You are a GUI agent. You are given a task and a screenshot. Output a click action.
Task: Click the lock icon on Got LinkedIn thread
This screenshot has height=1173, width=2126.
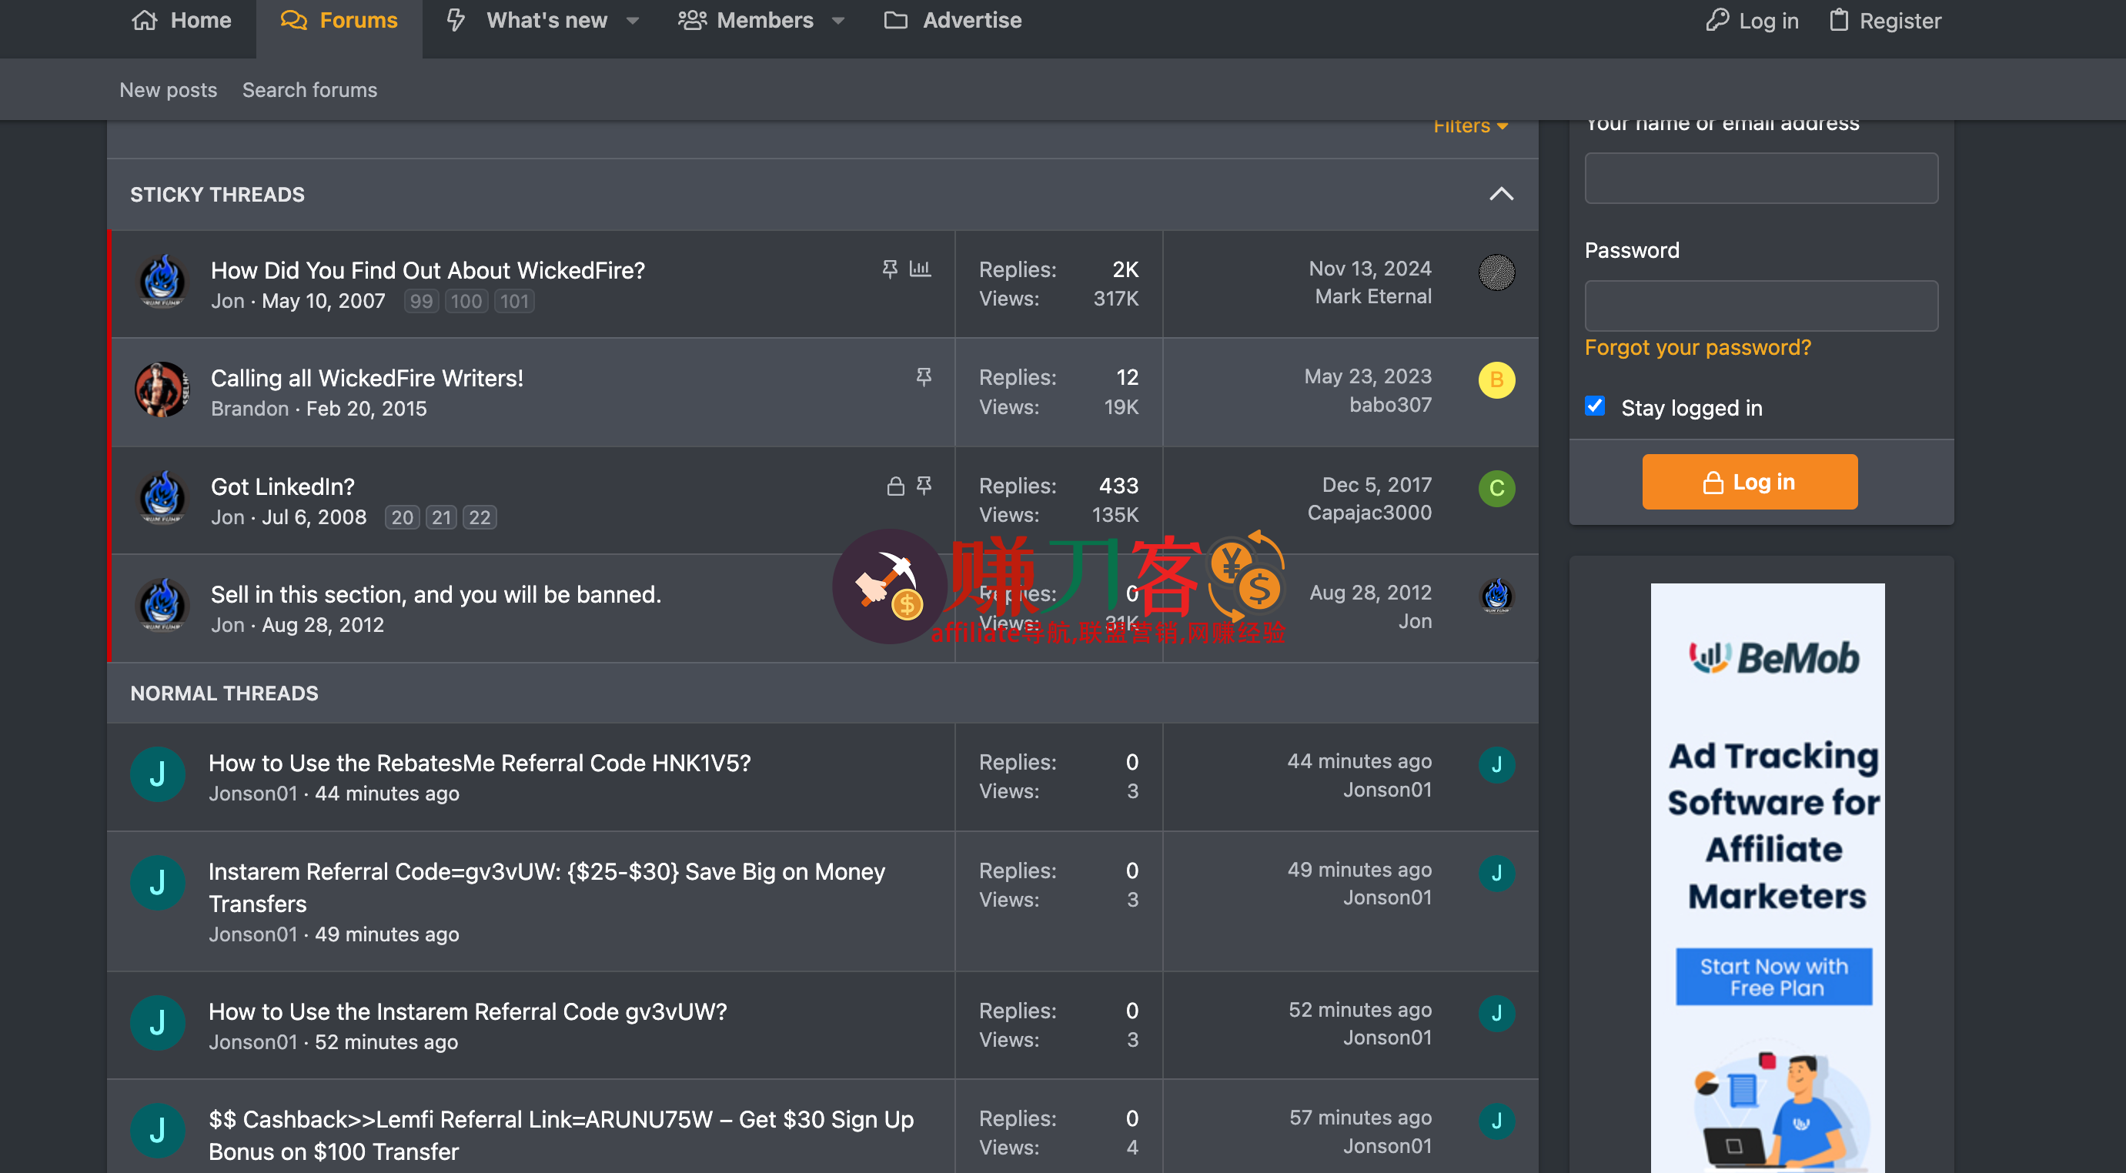click(895, 486)
